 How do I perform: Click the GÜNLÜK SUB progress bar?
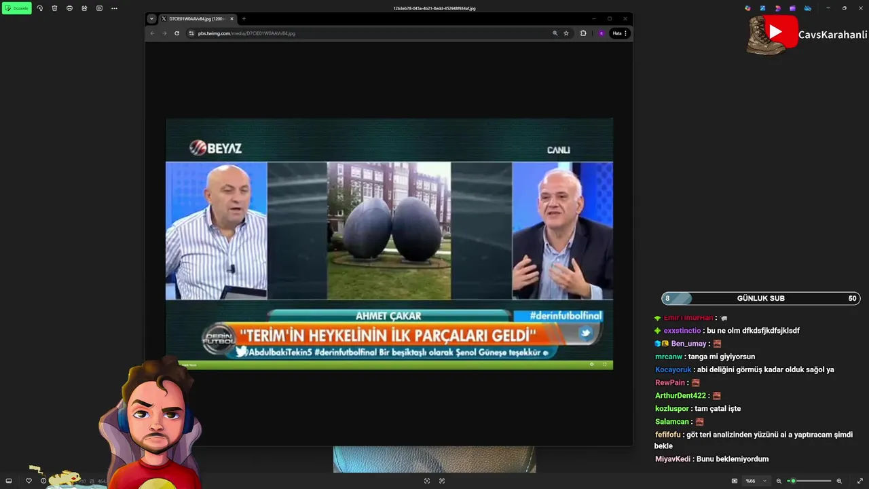click(x=761, y=298)
